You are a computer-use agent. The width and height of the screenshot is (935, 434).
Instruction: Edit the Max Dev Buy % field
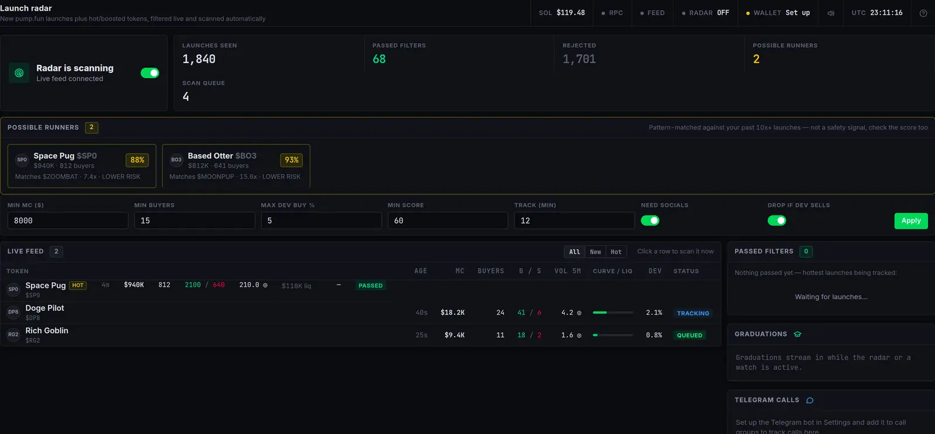(321, 220)
